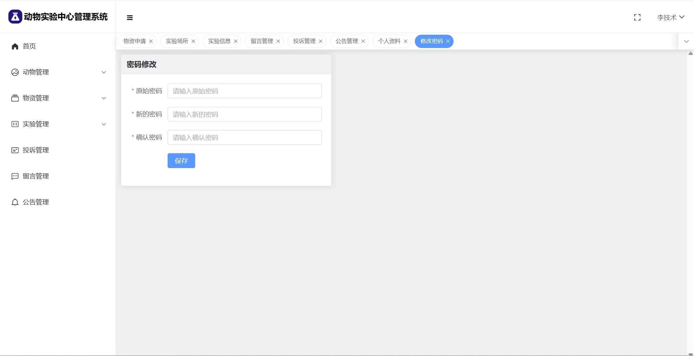Expand the 物资管理 submenu
Screen dimensions: 694x356
pos(104,98)
